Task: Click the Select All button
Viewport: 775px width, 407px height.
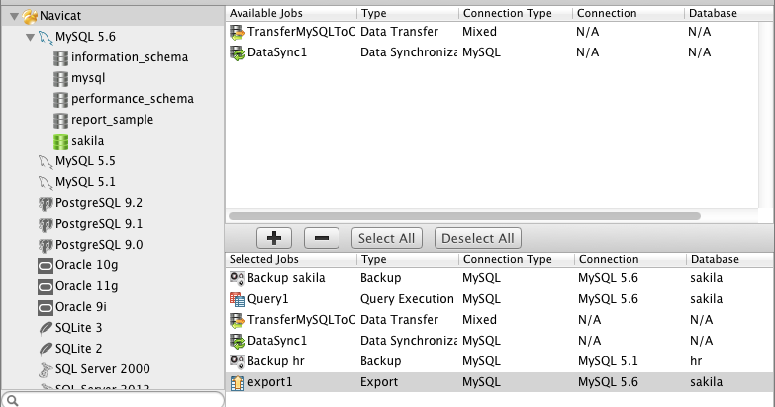Action: (x=387, y=238)
